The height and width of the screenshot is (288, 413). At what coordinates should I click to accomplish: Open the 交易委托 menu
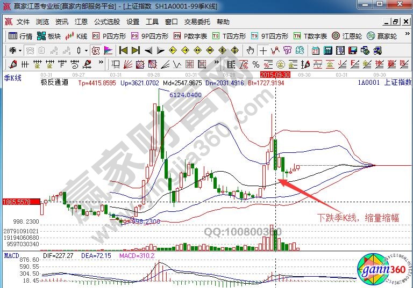pos(197,22)
